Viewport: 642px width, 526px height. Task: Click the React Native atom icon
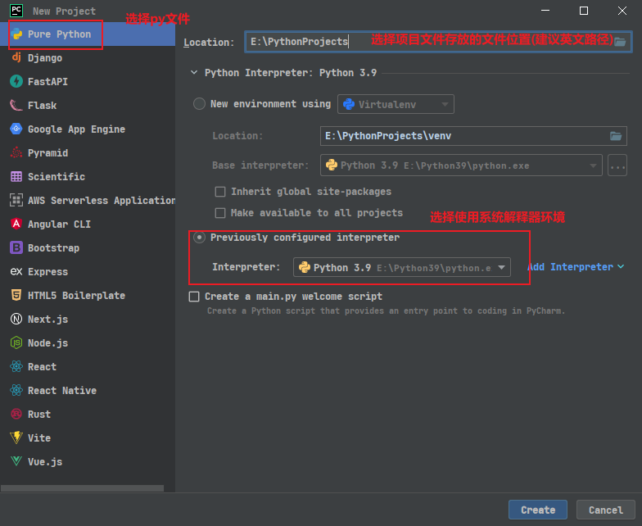[16, 390]
